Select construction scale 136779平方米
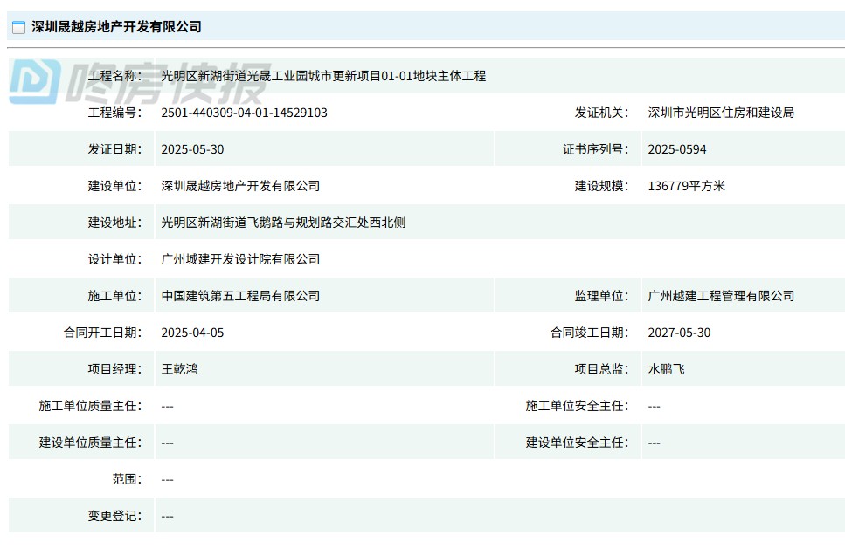This screenshot has width=845, height=549. click(687, 186)
